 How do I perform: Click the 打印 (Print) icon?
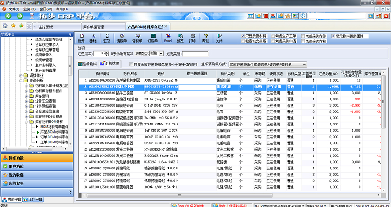click(192, 38)
